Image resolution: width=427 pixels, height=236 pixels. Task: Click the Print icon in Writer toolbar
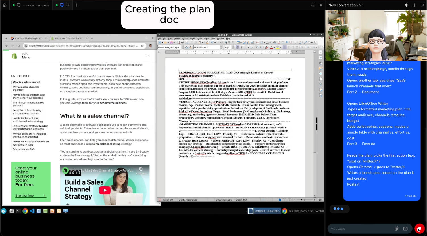[x=182, y=42]
